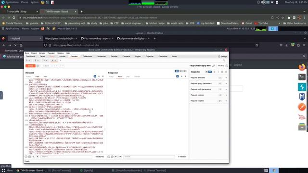This screenshot has height=173, width=308.
Task: Select Repeater request tab 1
Action: [28, 61]
